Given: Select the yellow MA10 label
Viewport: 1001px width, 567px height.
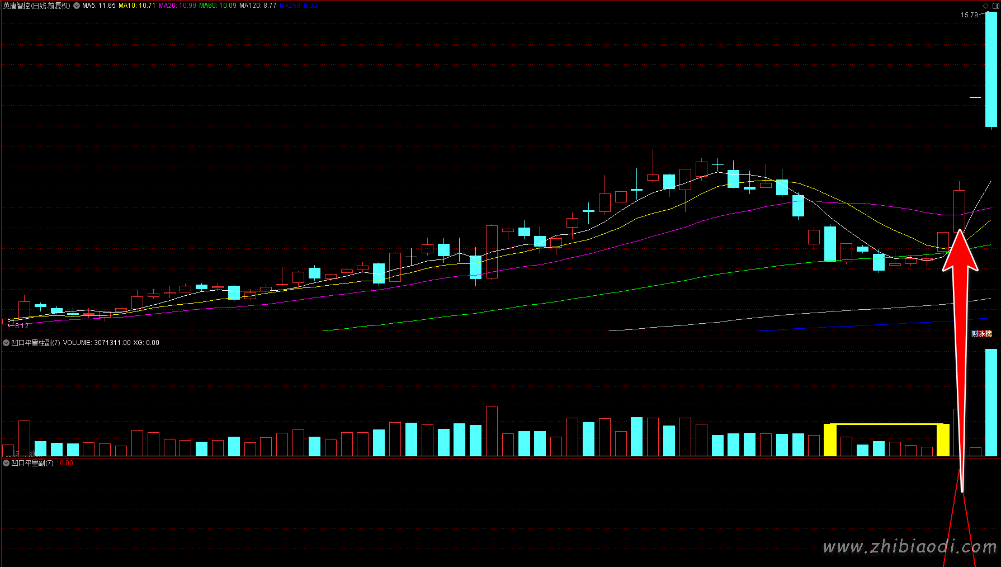Looking at the screenshot, I should click(137, 6).
